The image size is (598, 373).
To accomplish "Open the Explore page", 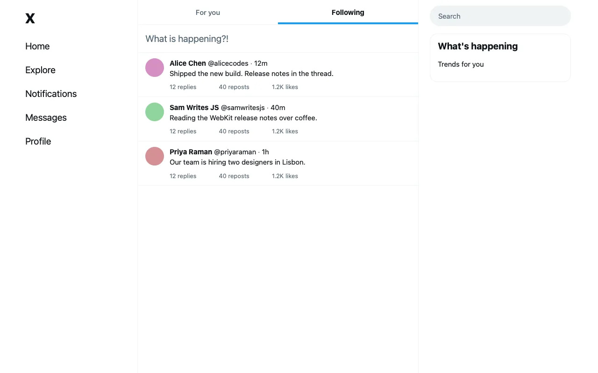I will pos(40,70).
